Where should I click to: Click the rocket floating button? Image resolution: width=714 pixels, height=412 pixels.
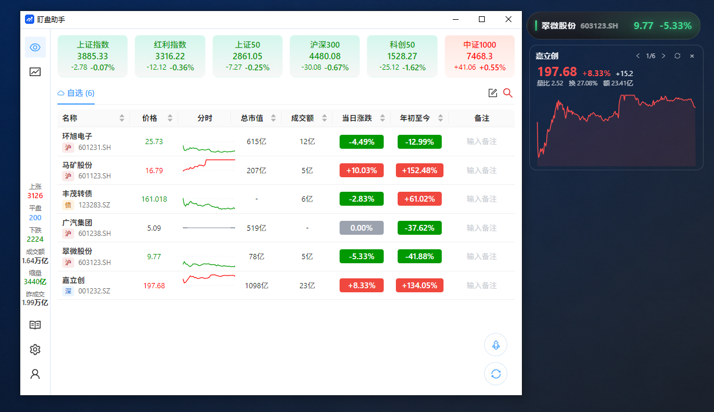click(x=496, y=345)
